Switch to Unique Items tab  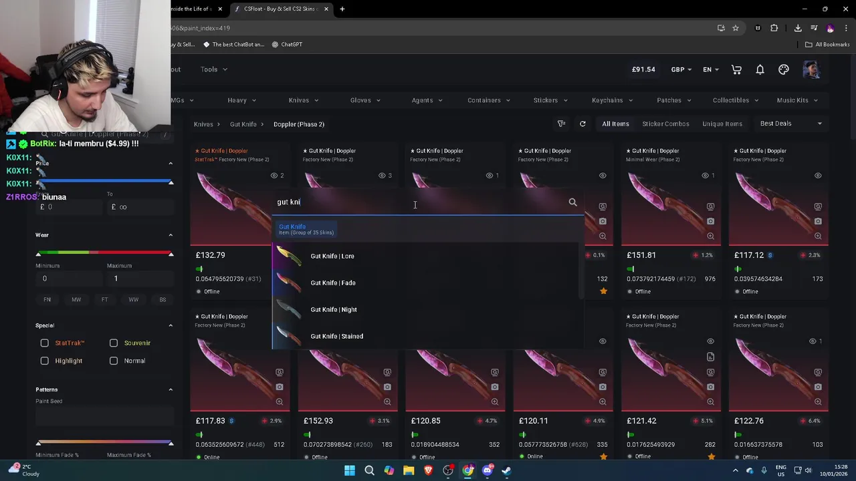pyautogui.click(x=722, y=124)
